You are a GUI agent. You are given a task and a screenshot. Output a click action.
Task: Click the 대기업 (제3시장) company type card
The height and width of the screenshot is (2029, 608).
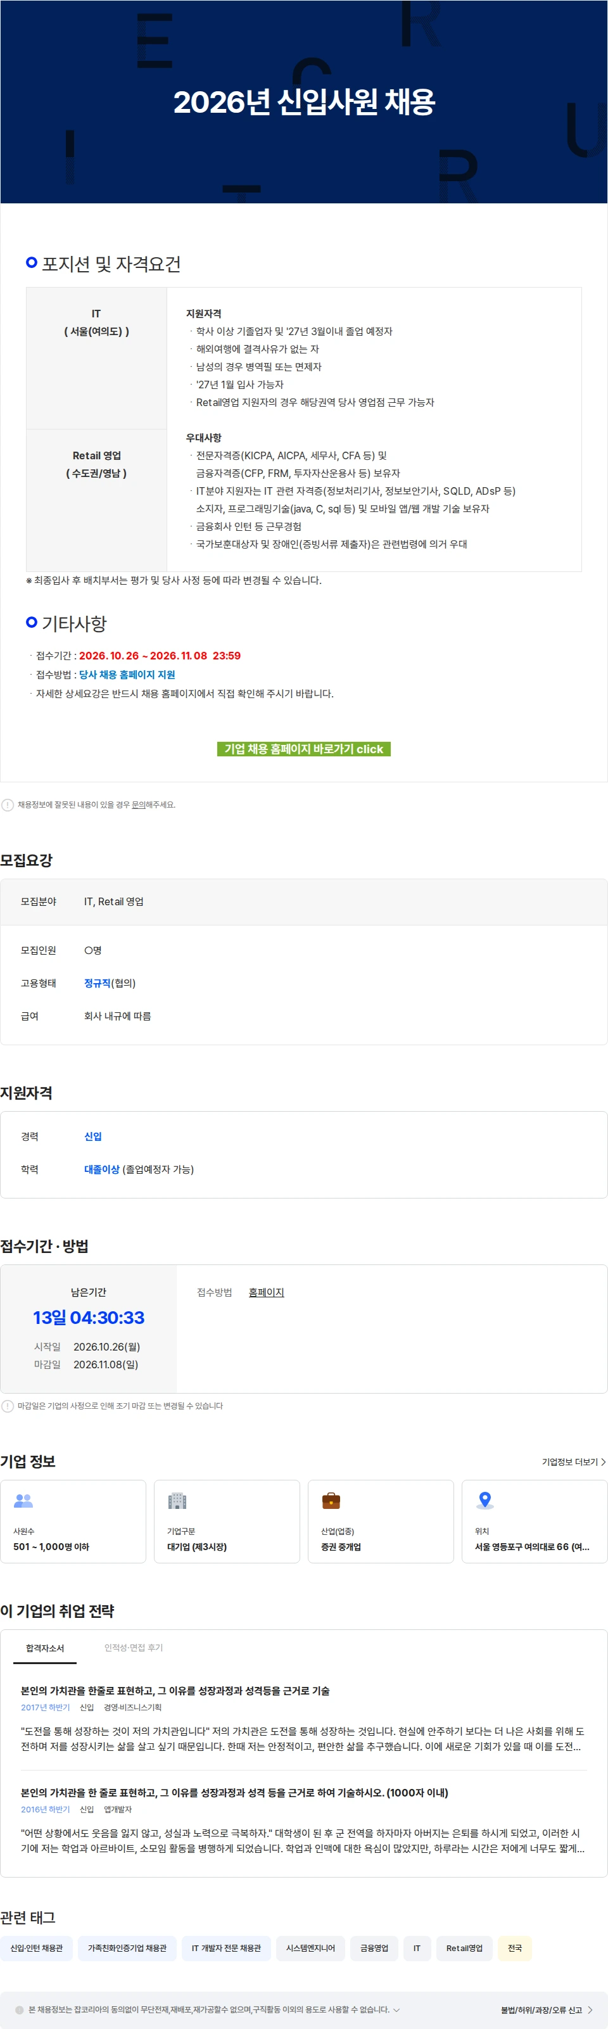click(227, 1521)
